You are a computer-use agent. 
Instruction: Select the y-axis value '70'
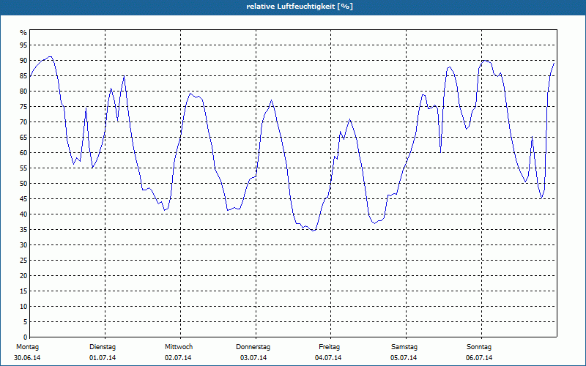point(23,122)
